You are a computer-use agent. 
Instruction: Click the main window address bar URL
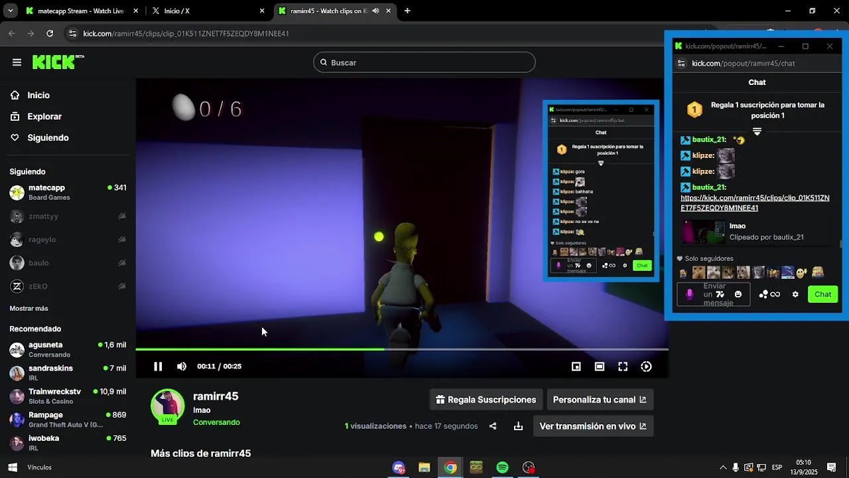click(x=186, y=33)
